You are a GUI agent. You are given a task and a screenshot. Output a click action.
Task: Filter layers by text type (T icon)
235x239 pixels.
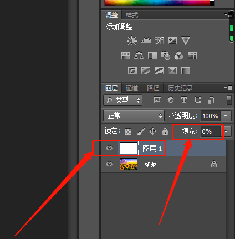click(x=184, y=100)
